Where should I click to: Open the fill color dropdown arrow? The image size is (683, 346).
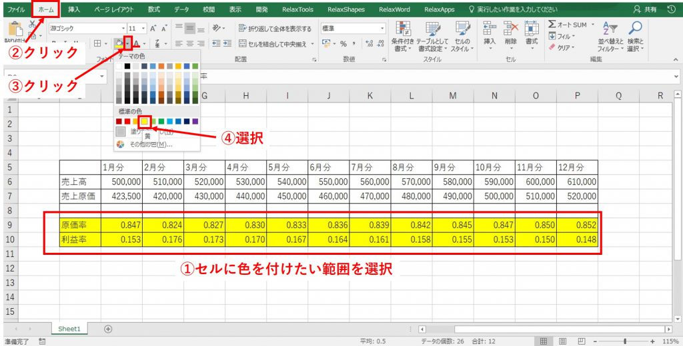tap(128, 43)
